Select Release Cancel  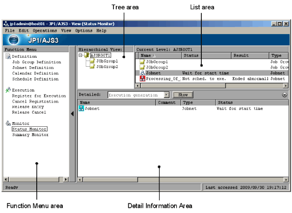coord(29,112)
